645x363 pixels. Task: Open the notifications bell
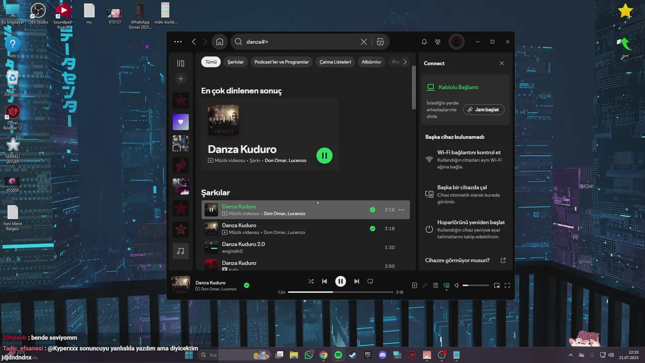click(x=424, y=42)
